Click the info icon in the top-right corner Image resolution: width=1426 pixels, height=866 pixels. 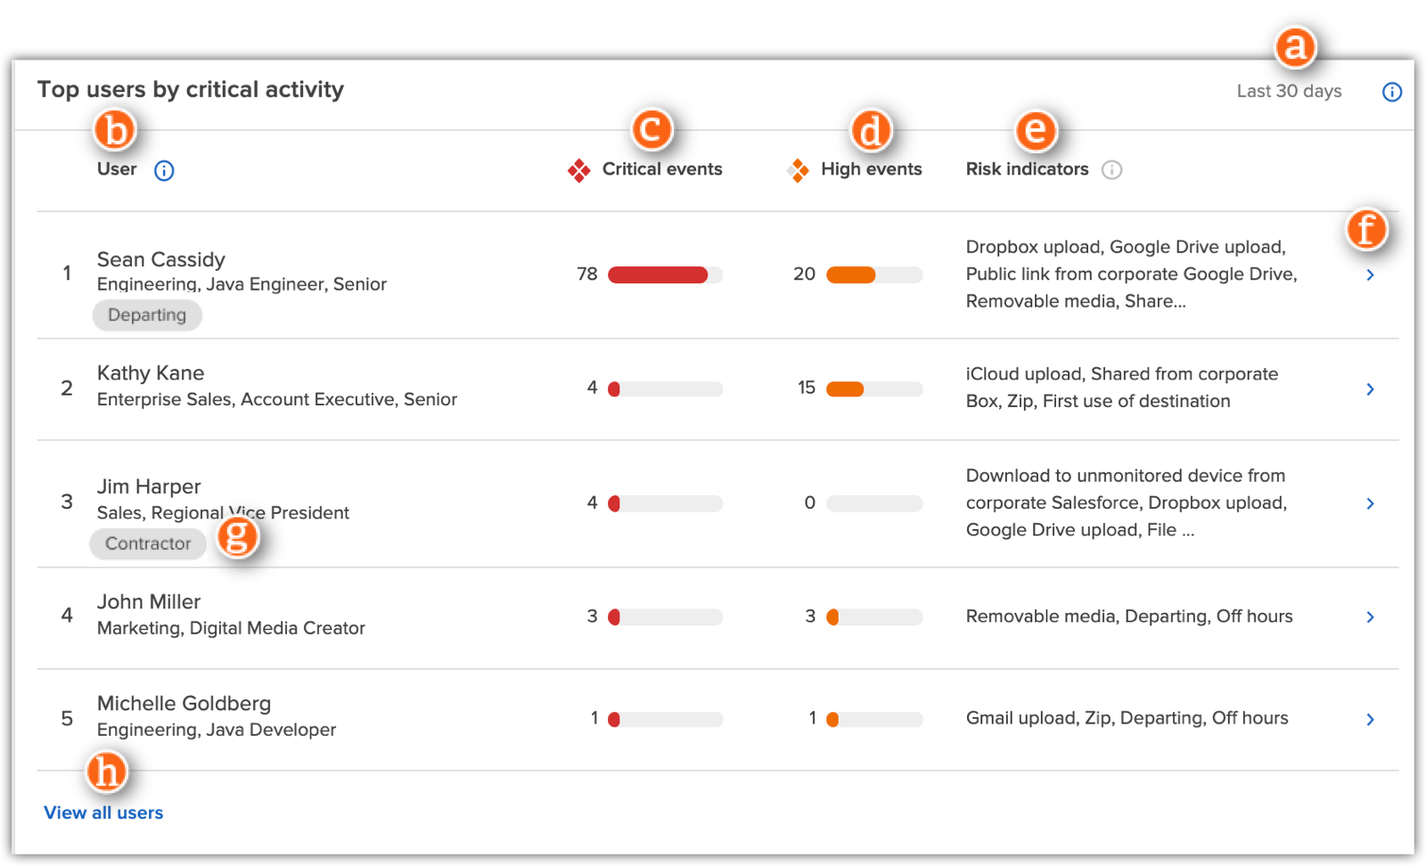1391,92
